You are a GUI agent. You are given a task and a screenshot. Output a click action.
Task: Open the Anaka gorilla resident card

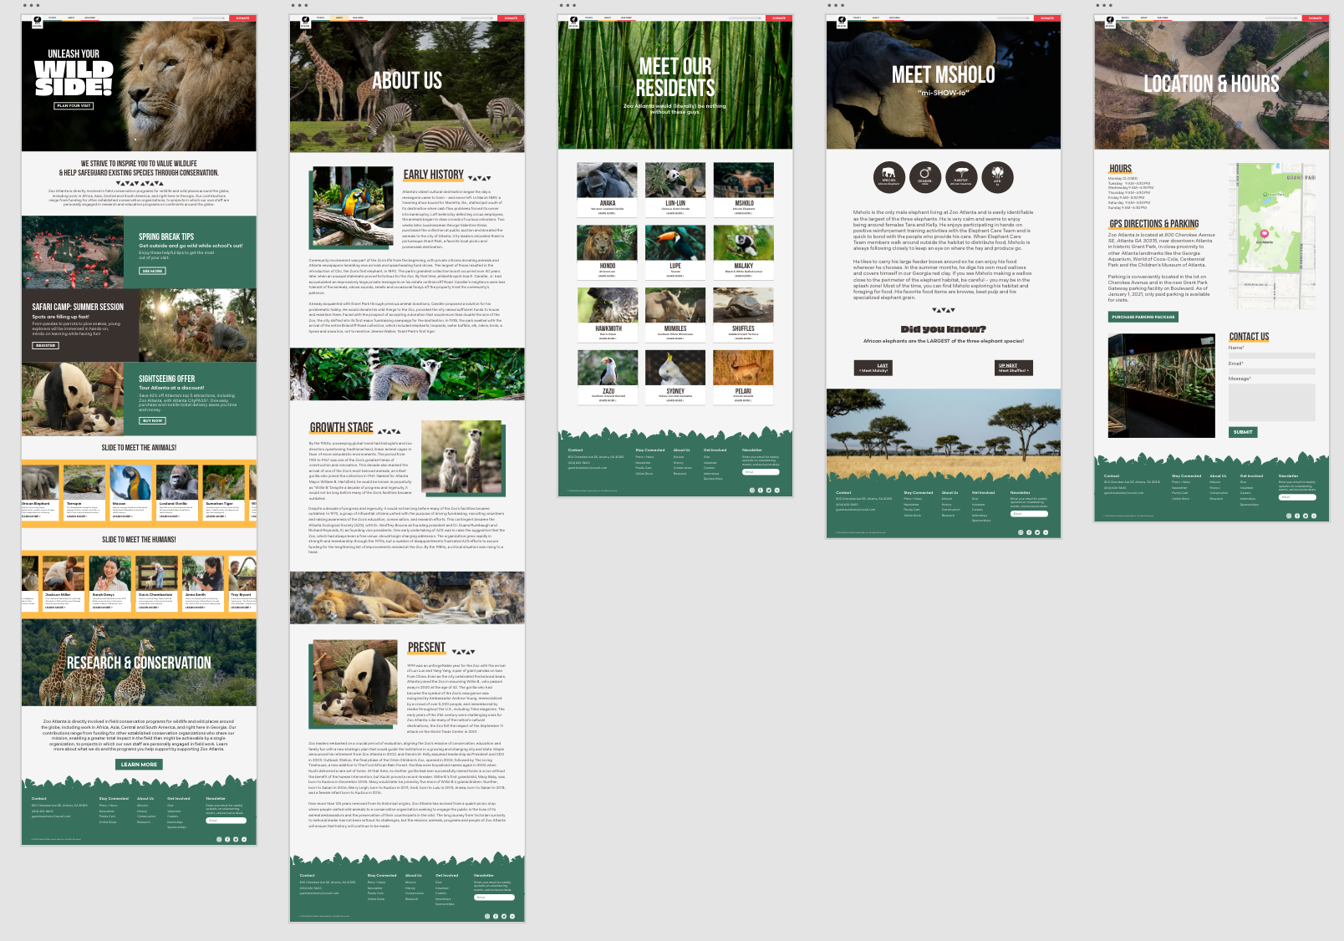(x=608, y=190)
